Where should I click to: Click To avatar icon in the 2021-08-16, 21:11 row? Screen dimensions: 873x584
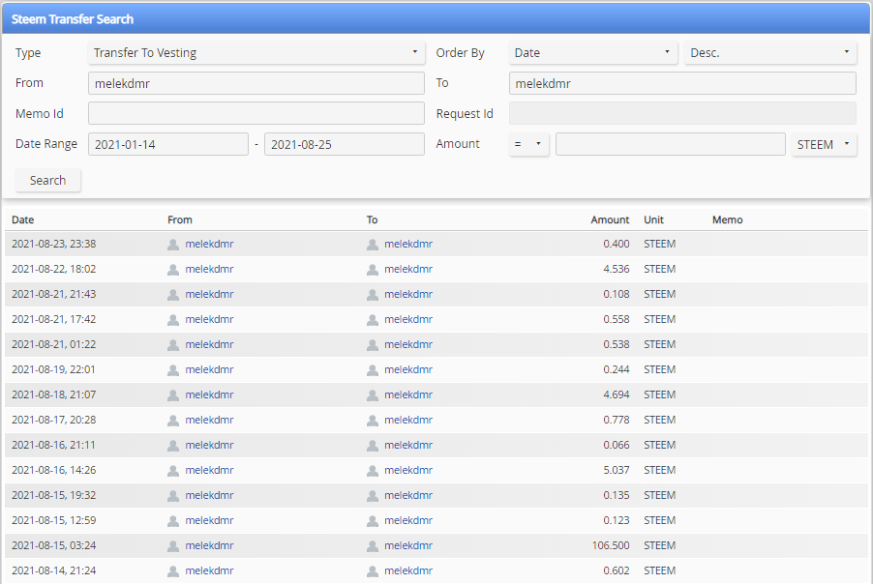click(373, 445)
